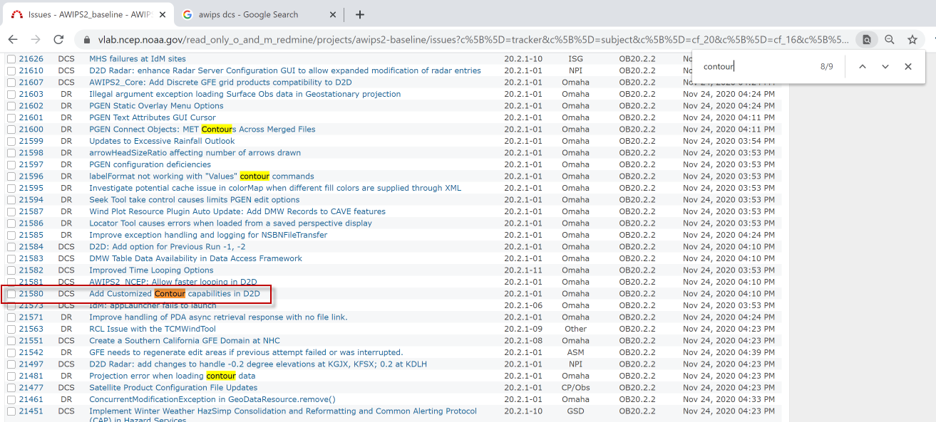Open 'Satellite Product Configuration File Updates' issue

tap(173, 388)
